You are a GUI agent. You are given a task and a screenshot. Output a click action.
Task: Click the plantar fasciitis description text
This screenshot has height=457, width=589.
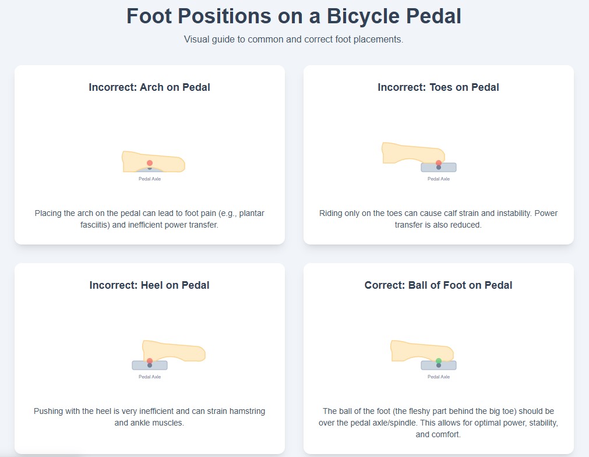(150, 219)
